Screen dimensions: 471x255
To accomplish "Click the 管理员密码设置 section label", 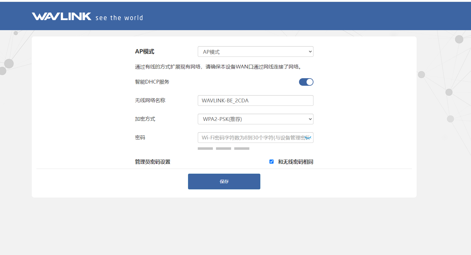I will tap(152, 161).
